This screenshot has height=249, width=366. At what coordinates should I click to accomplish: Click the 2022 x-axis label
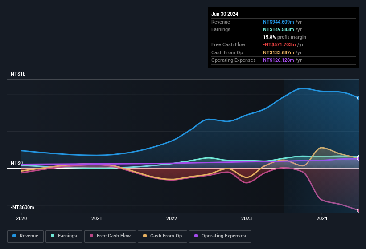point(172,218)
